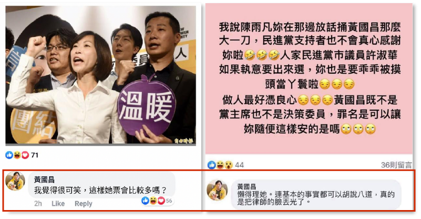Click the comment bubble starting with 懶得理她

316,194
